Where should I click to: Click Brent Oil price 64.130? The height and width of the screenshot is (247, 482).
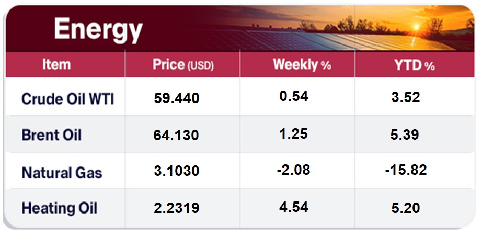coord(177,135)
